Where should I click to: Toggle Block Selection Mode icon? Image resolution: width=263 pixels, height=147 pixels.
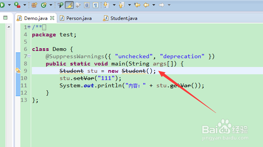(x=87, y=5)
